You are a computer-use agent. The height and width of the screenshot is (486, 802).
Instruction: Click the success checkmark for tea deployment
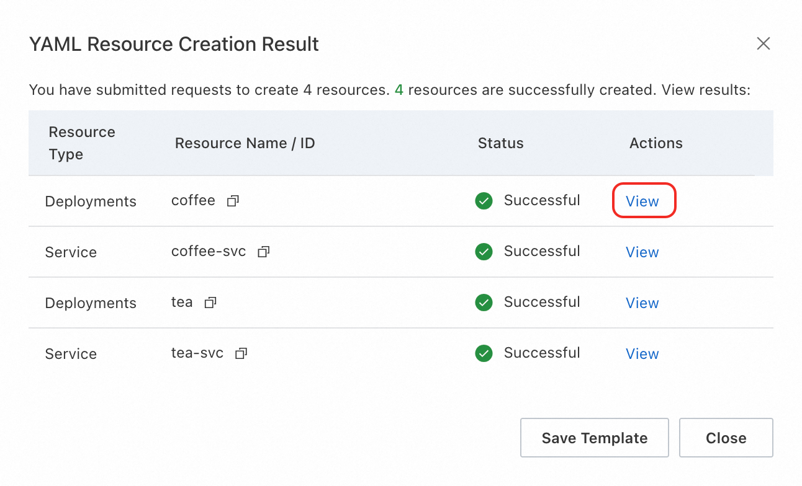pyautogui.click(x=484, y=303)
